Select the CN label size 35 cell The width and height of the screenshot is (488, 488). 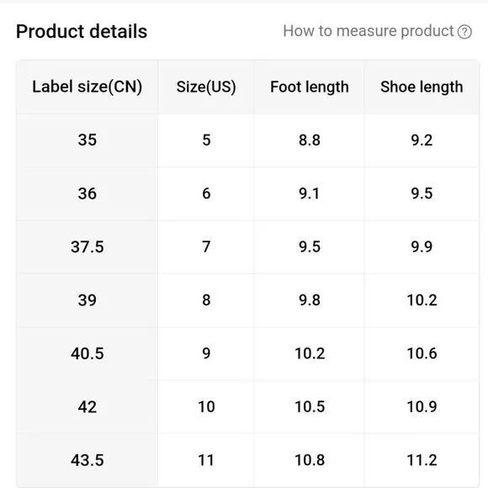(x=88, y=141)
